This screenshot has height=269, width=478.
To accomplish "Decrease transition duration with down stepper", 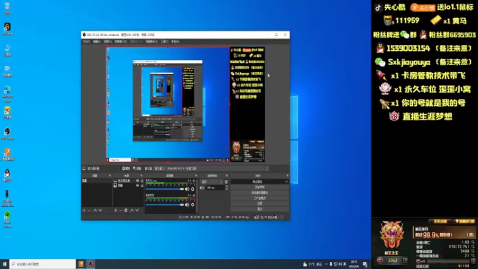I will (226, 189).
